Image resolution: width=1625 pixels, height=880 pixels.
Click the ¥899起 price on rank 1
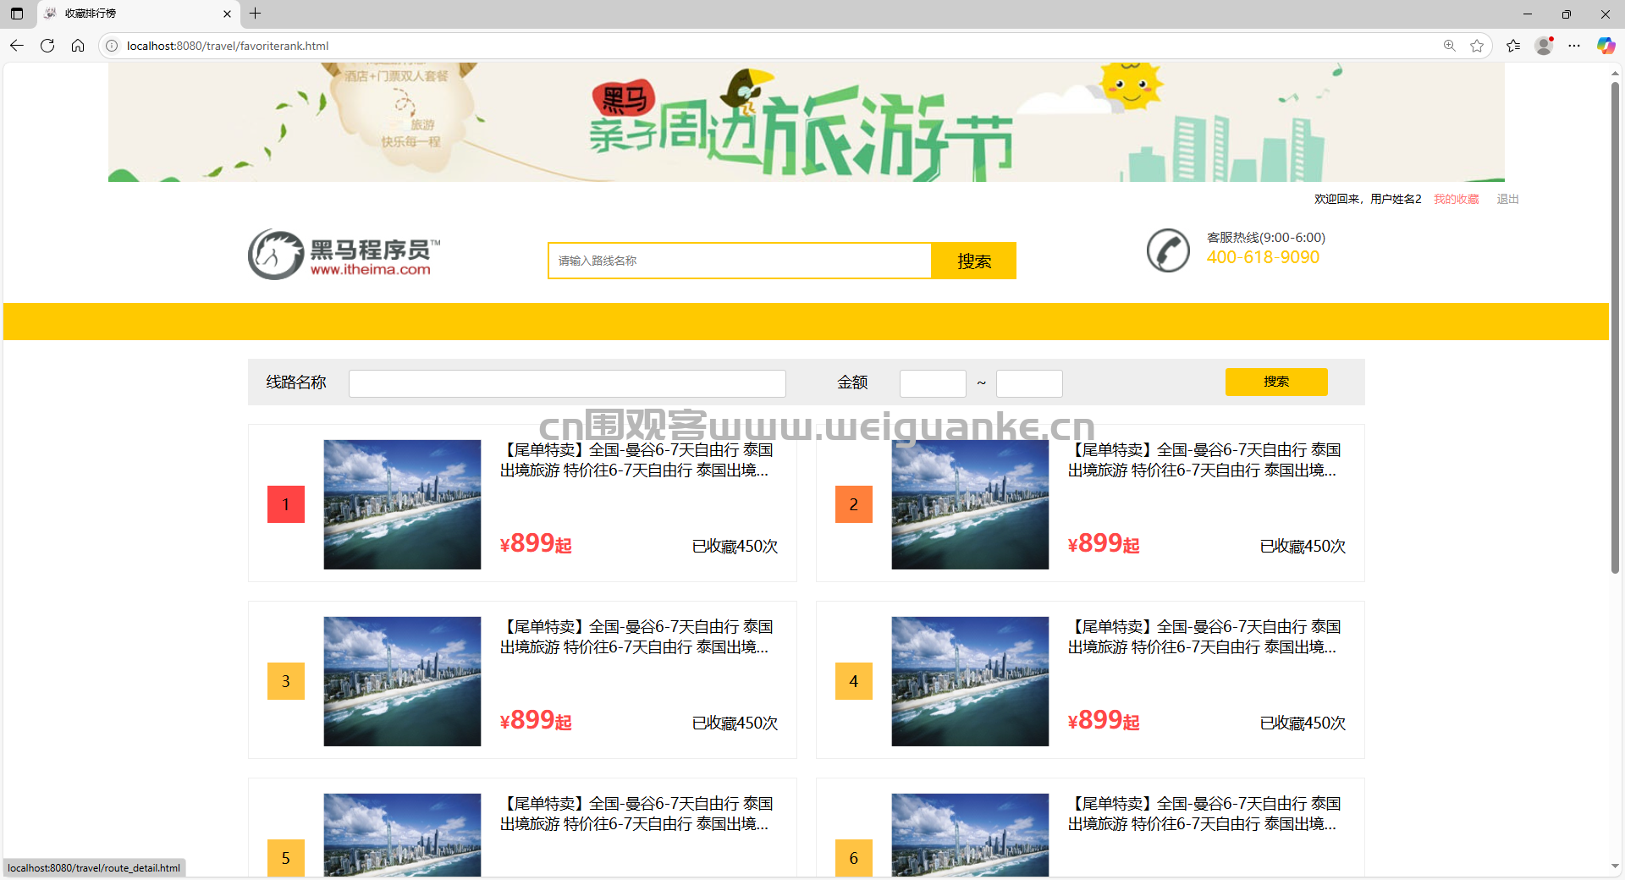tap(536, 543)
